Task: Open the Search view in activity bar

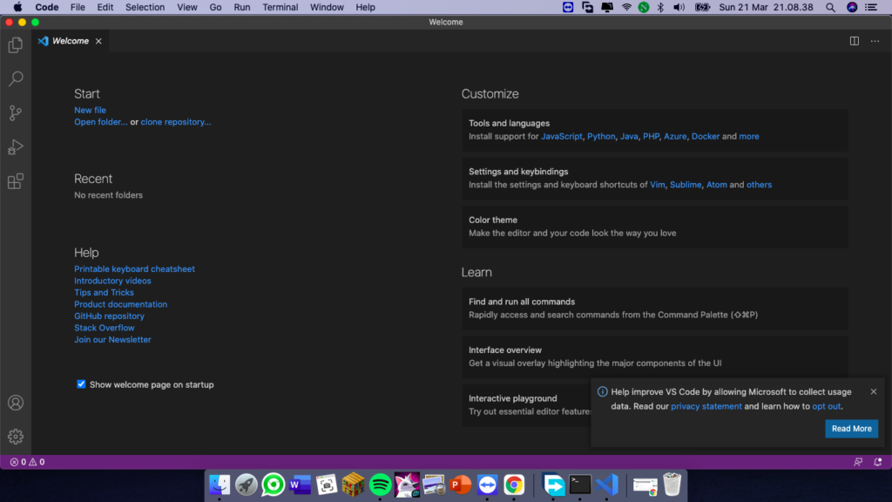Action: [16, 78]
